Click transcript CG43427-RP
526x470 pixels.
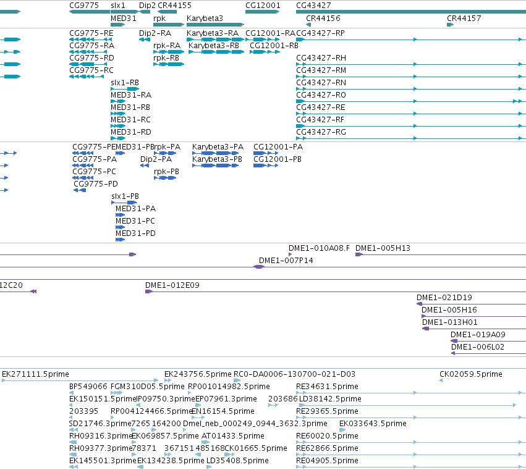coord(411,40)
